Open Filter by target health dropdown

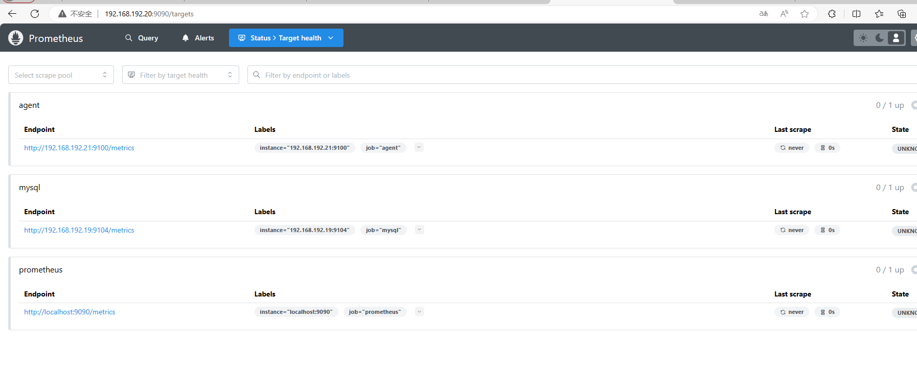pos(180,75)
